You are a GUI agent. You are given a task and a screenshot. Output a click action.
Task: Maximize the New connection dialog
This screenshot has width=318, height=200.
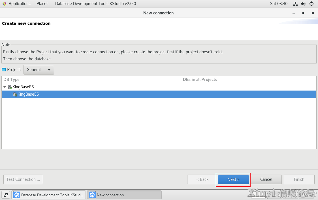coord(303,13)
